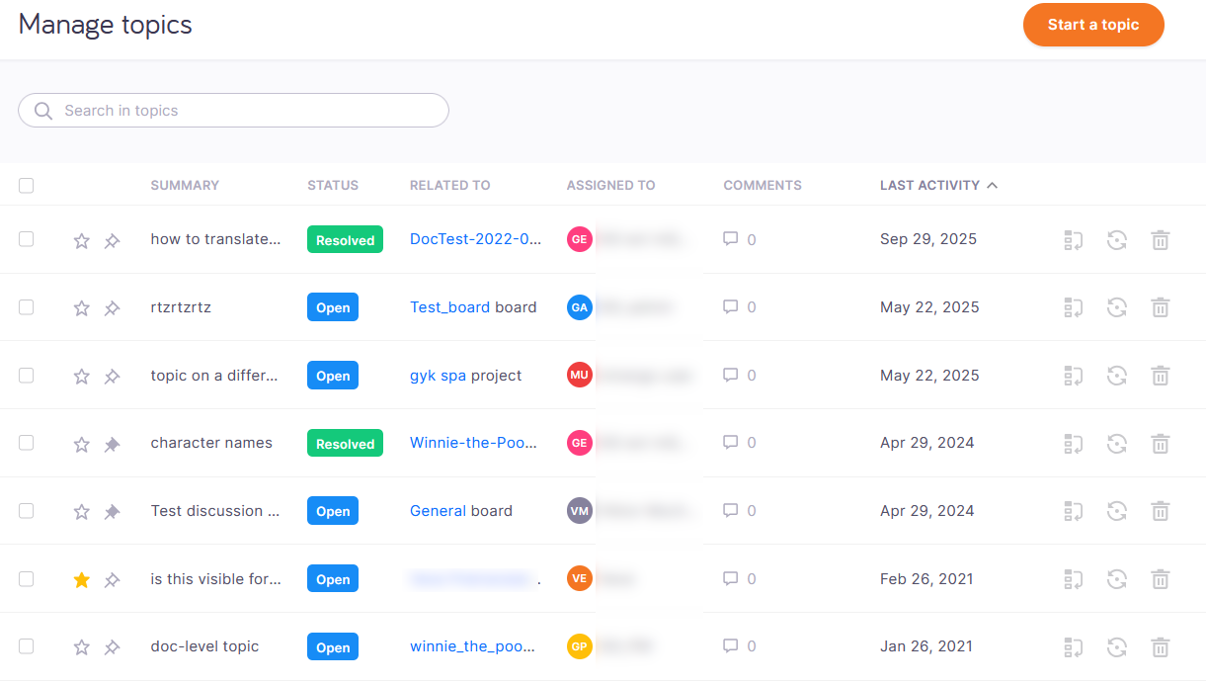Unstar the 'is this visible for...' topic
Image resolution: width=1206 pixels, height=684 pixels.
[x=82, y=579]
